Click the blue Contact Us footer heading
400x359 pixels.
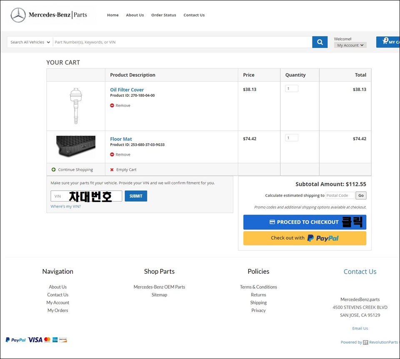(x=360, y=272)
